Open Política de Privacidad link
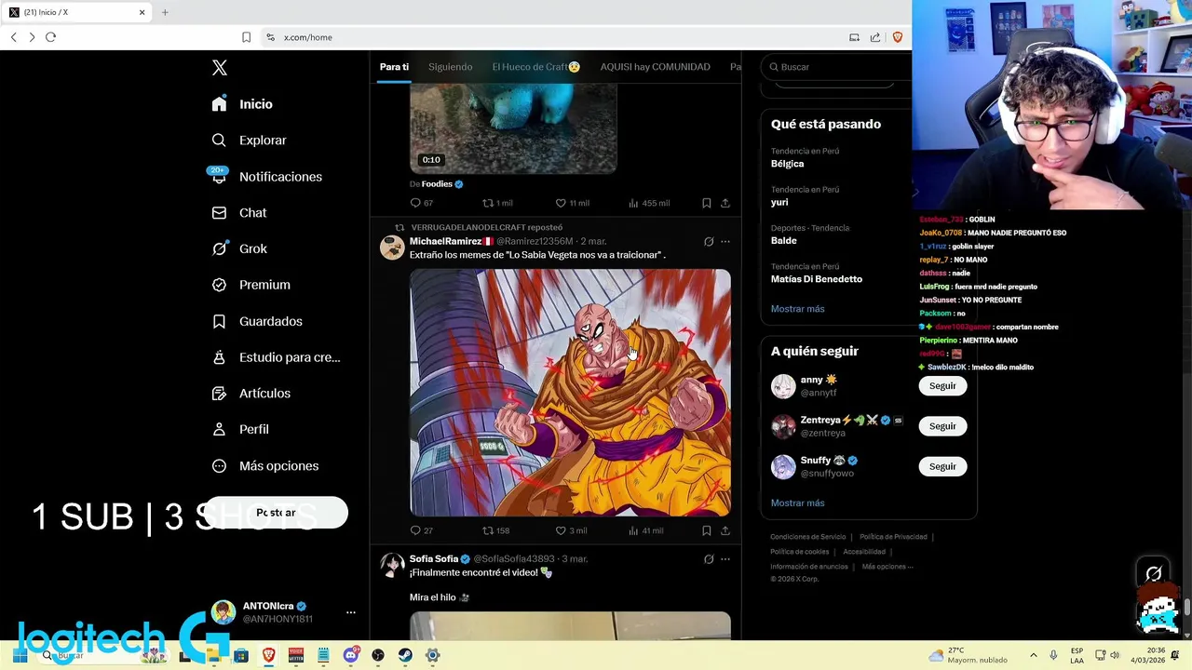 tap(893, 537)
